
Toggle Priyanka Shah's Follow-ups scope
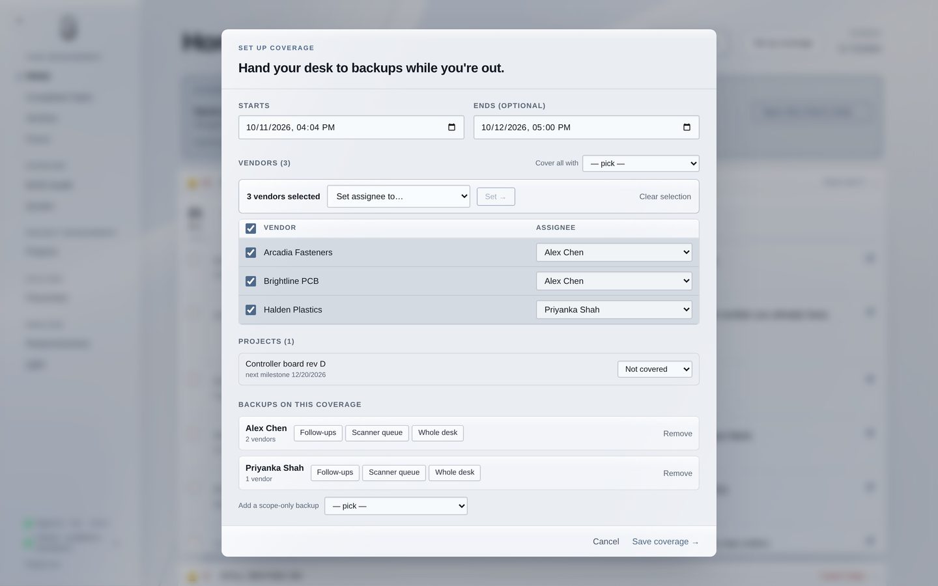click(335, 473)
